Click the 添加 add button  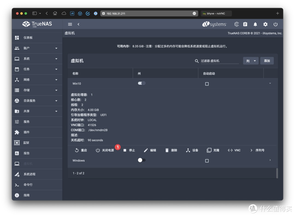tap(267, 61)
